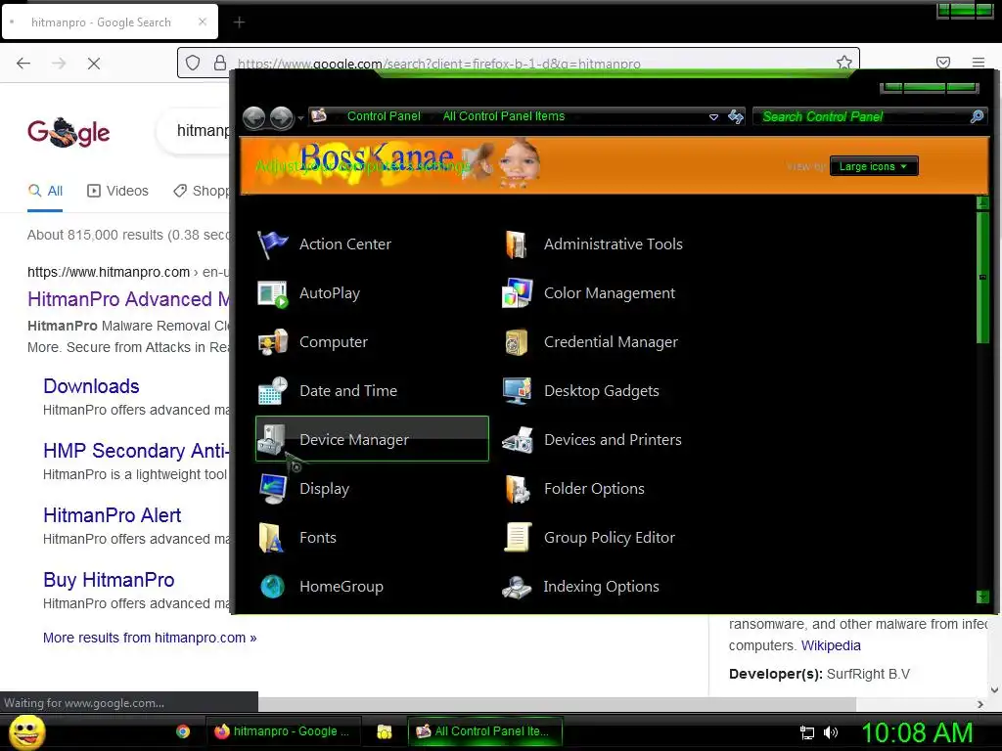This screenshot has width=1002, height=751.
Task: Click the Control Panel back arrow button
Action: [x=253, y=117]
